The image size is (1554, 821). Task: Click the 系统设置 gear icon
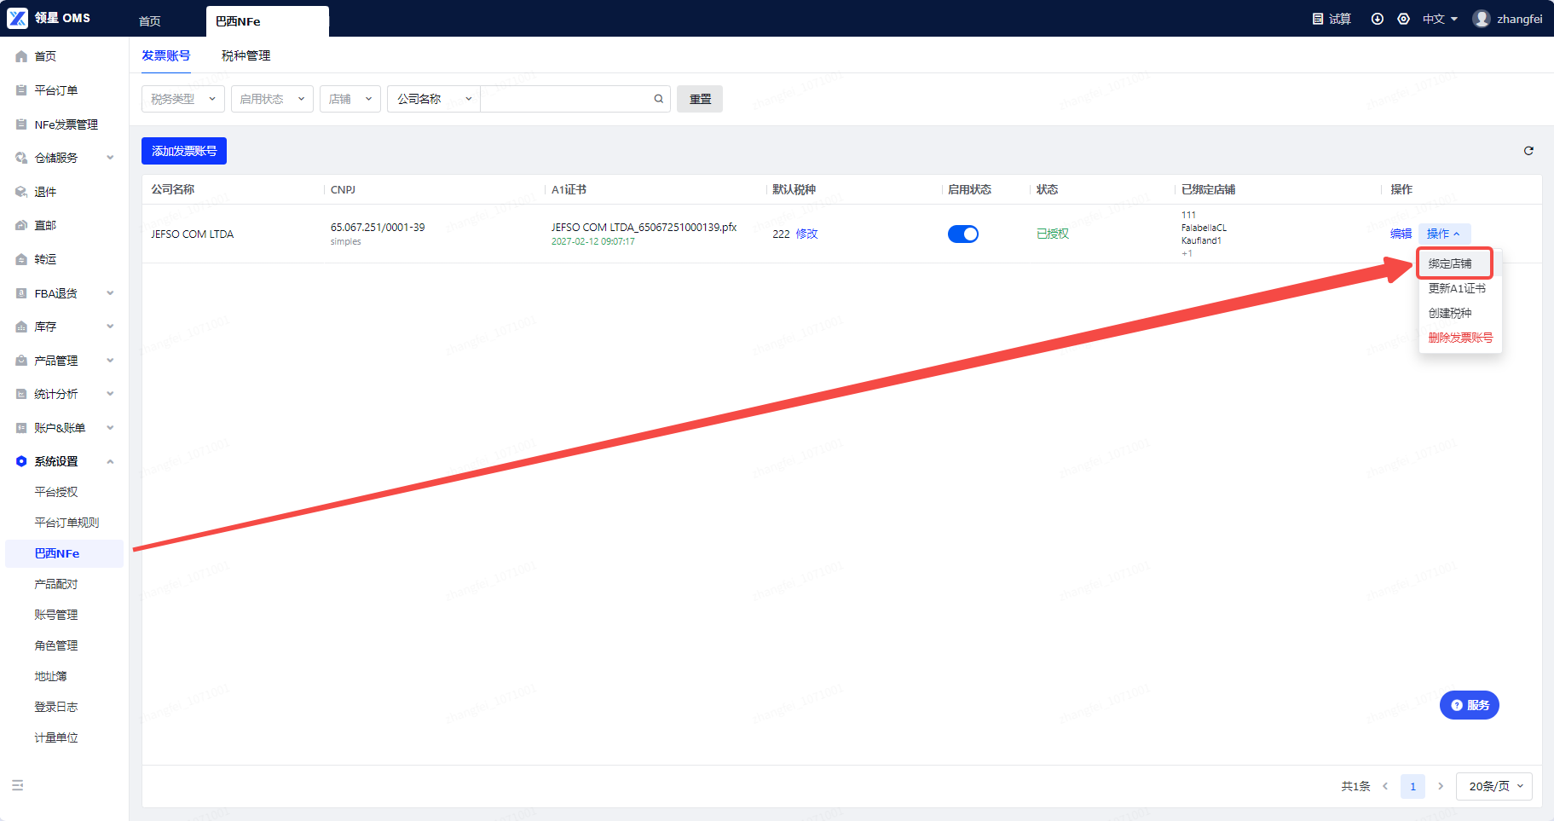click(x=21, y=461)
